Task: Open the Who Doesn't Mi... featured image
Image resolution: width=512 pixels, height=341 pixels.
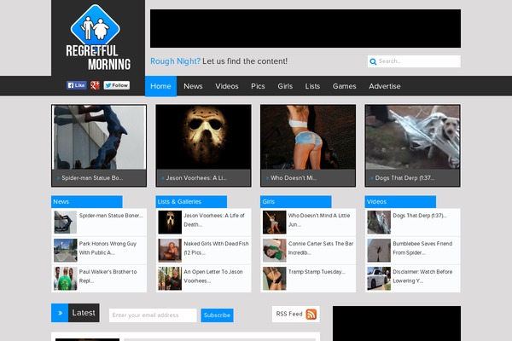Action: (308, 137)
